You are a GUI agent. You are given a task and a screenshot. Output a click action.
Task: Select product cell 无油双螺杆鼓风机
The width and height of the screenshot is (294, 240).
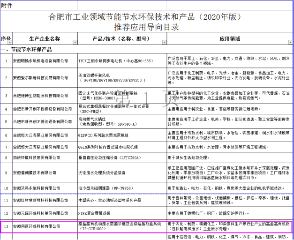click(x=122, y=78)
